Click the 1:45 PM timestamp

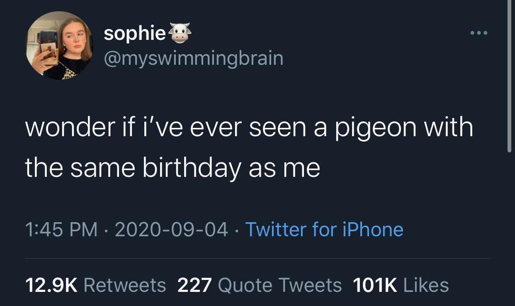61,229
